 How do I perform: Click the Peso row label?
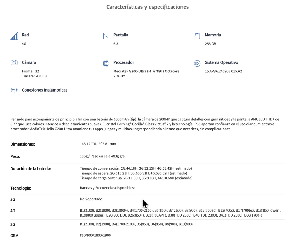tap(15, 156)
